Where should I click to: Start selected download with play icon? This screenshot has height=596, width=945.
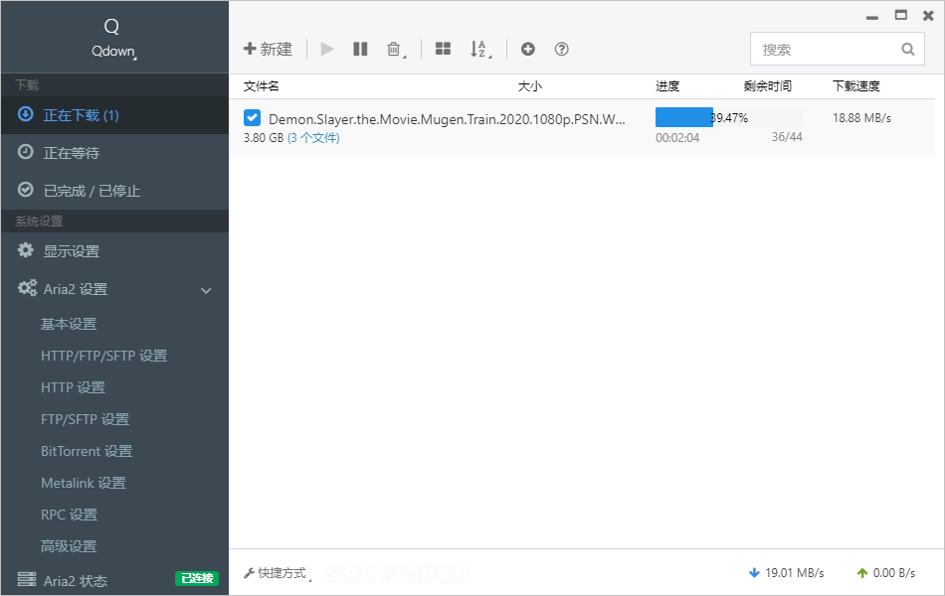click(327, 49)
